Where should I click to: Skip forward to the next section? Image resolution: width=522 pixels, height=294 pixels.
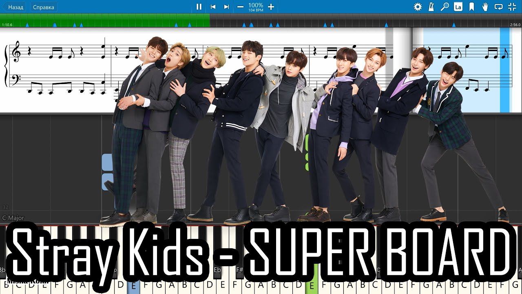tap(226, 7)
